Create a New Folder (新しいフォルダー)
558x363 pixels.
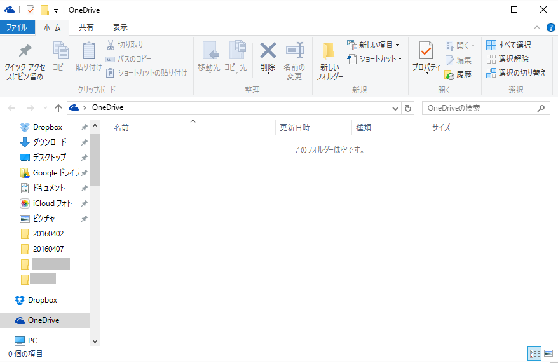pos(330,60)
